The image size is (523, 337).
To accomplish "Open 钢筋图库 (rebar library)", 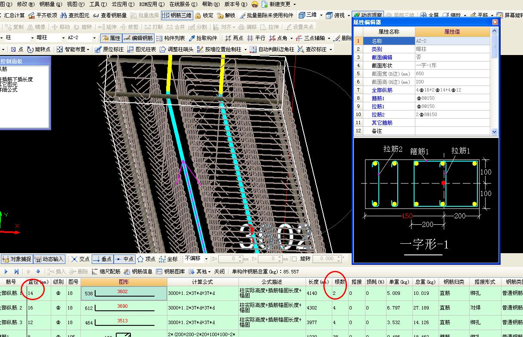I will (x=170, y=272).
